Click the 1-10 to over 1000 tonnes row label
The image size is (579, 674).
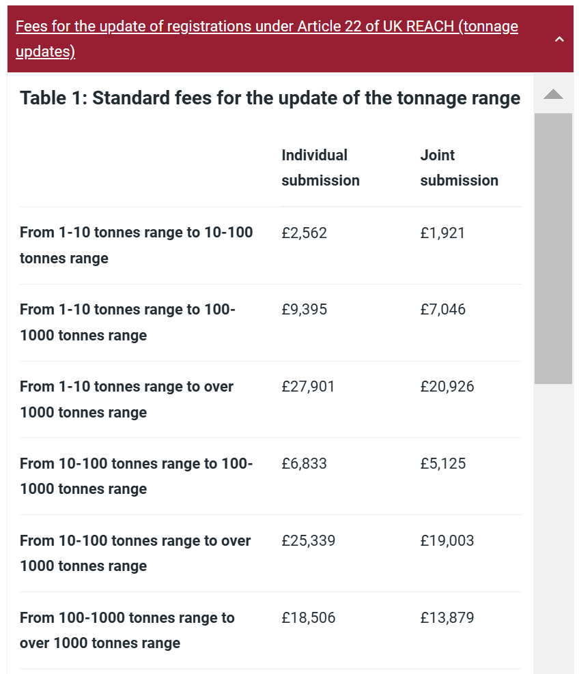coord(126,399)
